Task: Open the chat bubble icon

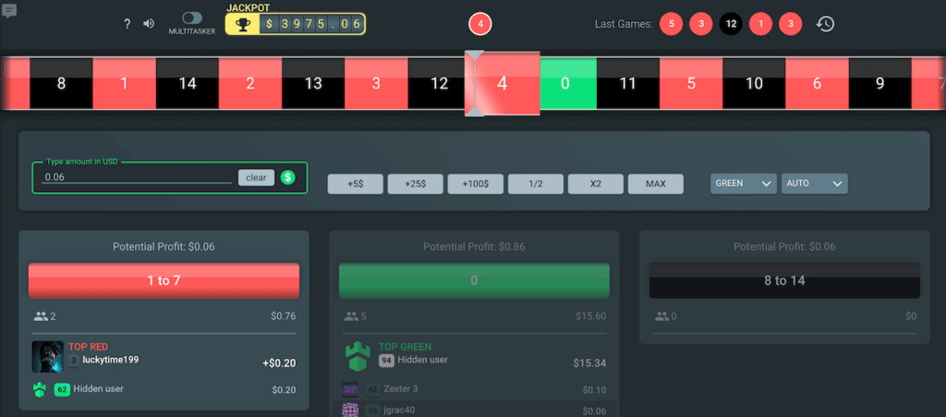Action: [9, 11]
